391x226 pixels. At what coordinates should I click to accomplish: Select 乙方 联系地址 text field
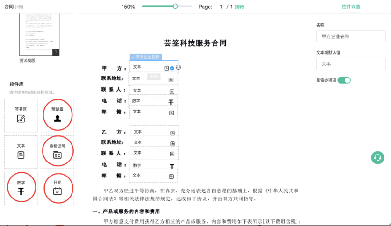pyautogui.click(x=154, y=142)
